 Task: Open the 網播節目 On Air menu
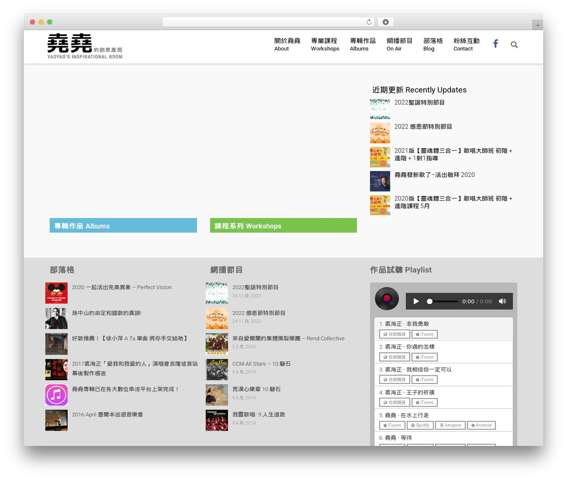pyautogui.click(x=399, y=44)
